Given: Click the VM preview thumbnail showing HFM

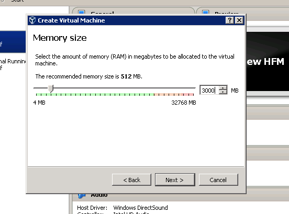Looking at the screenshot, I should 268,61.
